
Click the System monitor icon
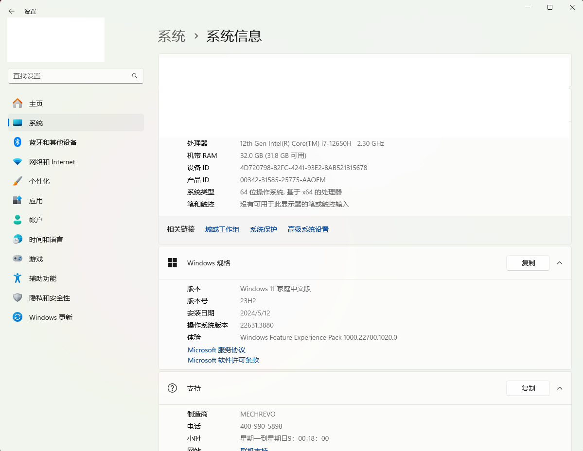click(x=18, y=122)
